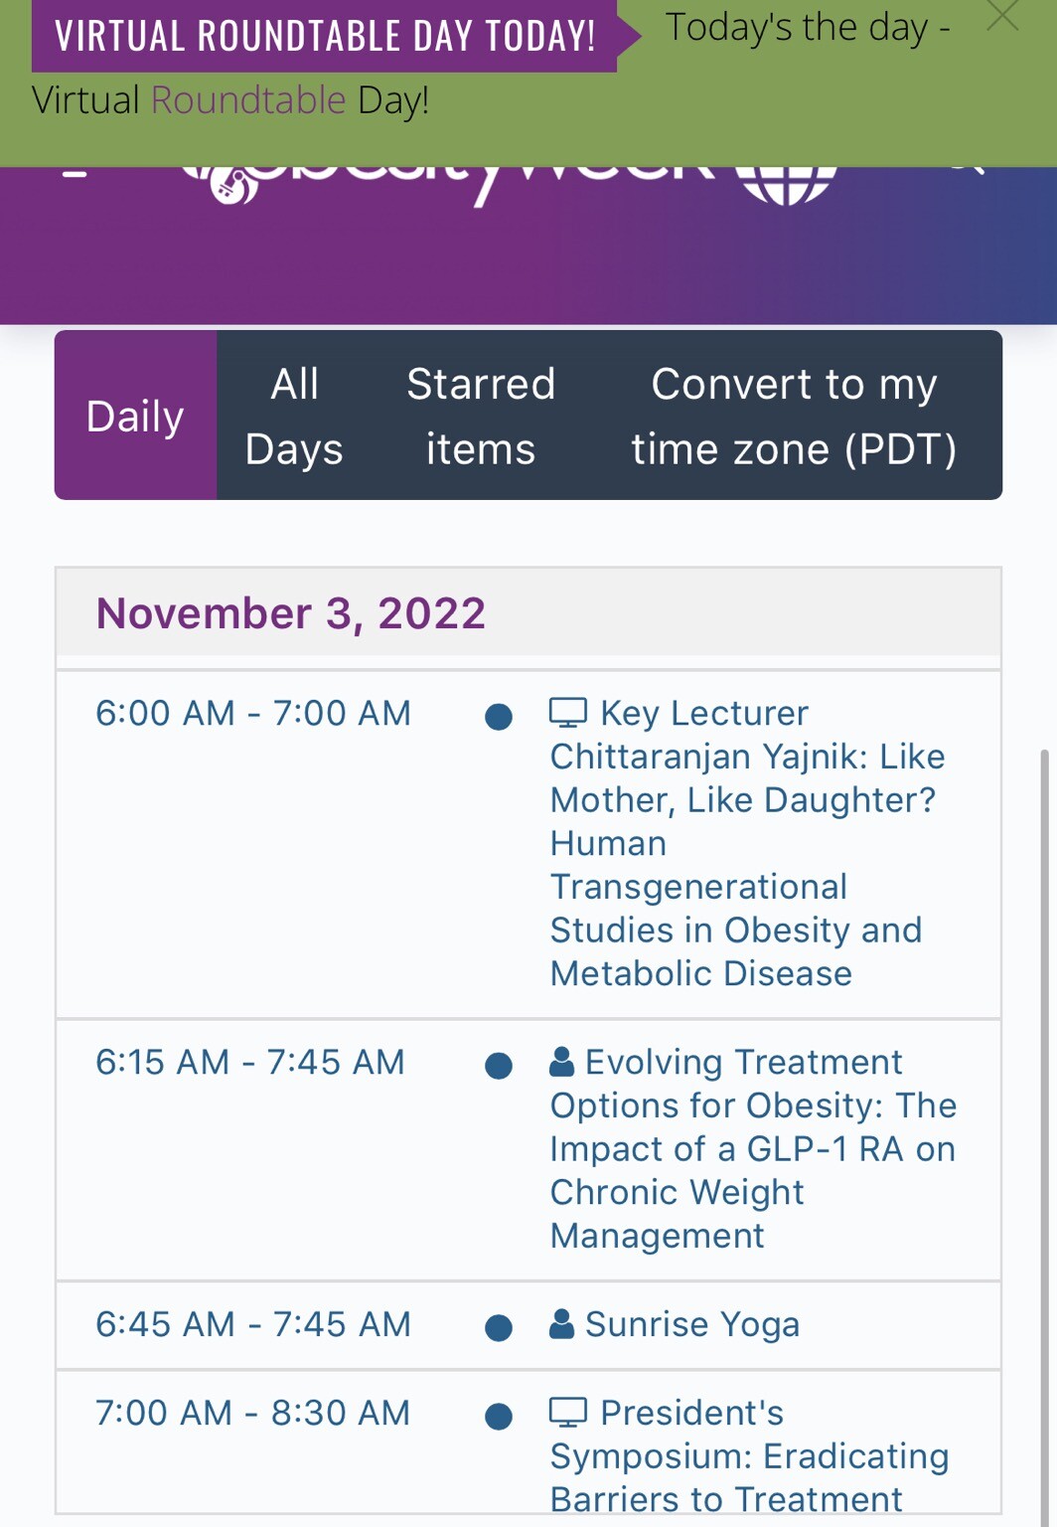Click the blue dot for 7:00 AM session
Viewport: 1057px width, 1527px height.
(499, 1416)
